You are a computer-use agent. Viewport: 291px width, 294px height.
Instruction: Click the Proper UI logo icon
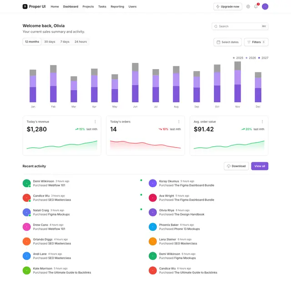click(25, 6)
